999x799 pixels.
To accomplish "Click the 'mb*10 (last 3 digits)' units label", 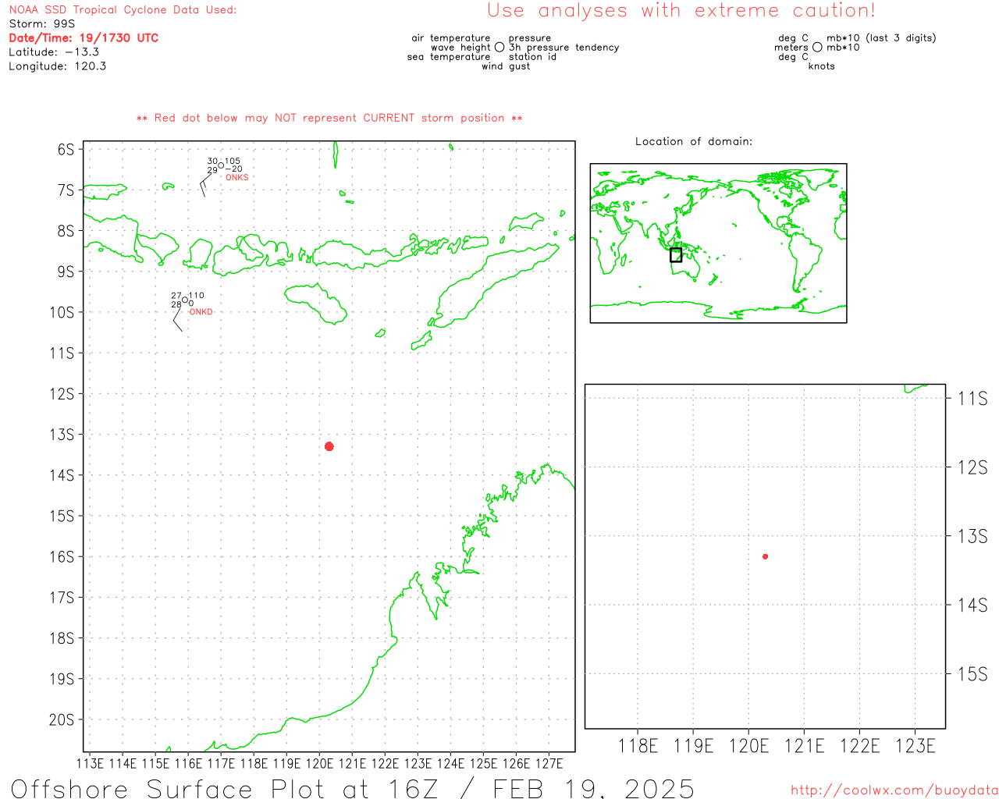I will 881,38.
